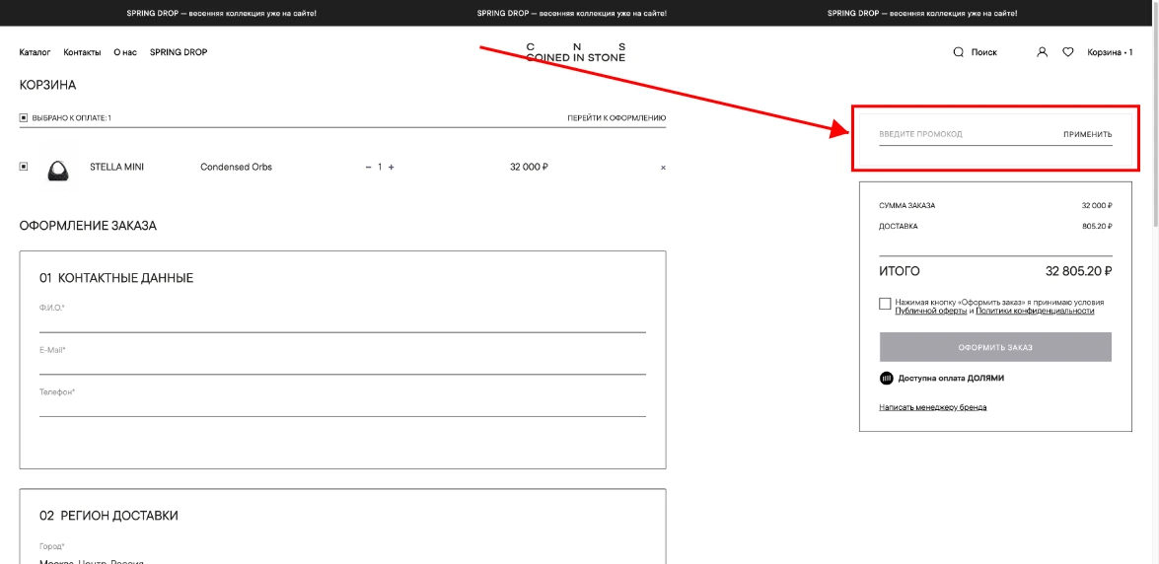Click the Долями payment logo icon
This screenshot has width=1159, height=564.
[886, 379]
